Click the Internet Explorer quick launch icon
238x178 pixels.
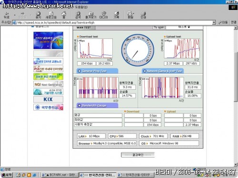(x=35, y=175)
